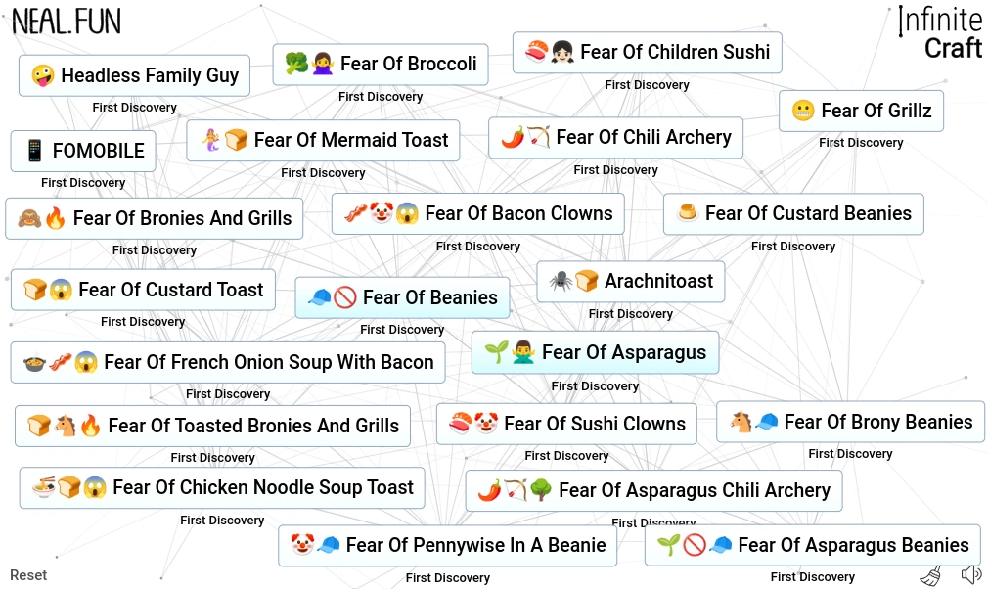Image resolution: width=988 pixels, height=589 pixels.
Task: Select the Fear Of Children Sushi element
Action: pyautogui.click(x=647, y=52)
